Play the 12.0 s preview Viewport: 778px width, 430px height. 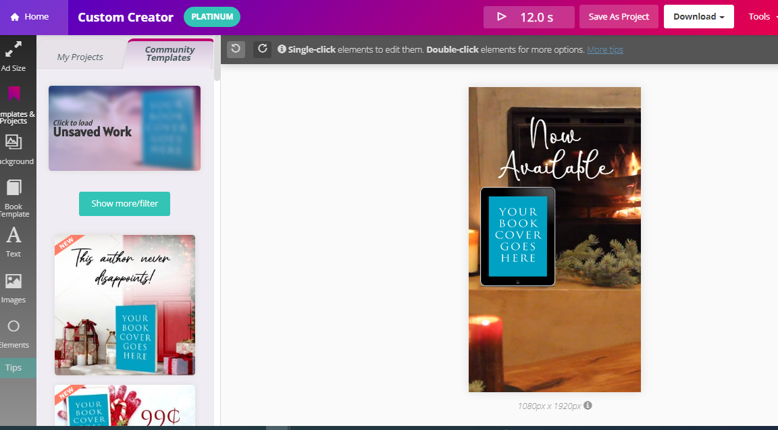pos(528,17)
